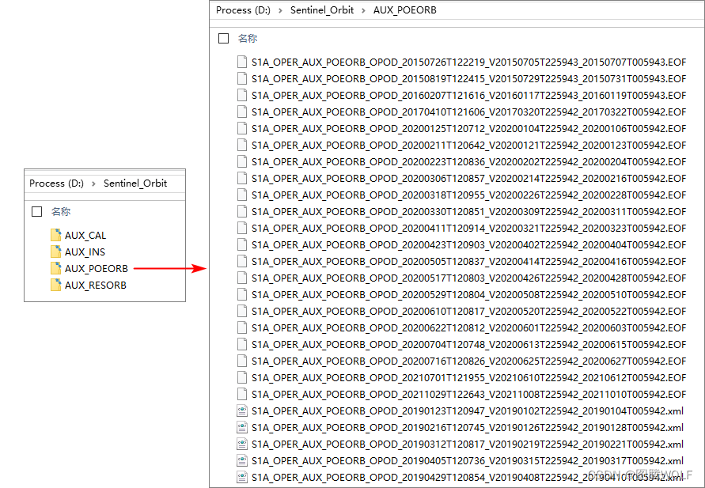The image size is (705, 488).
Task: Click the AUX_CAL folder icon
Action: (55, 235)
